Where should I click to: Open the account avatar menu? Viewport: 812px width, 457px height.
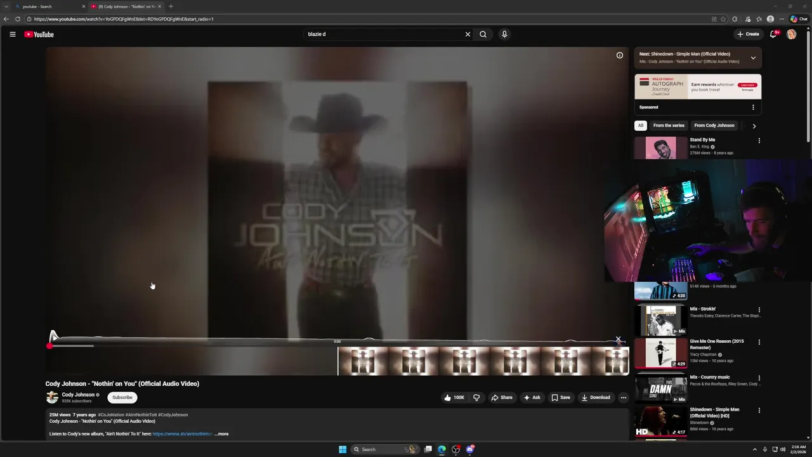[x=791, y=34]
